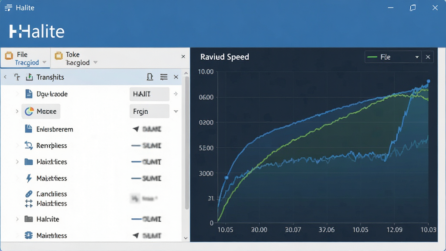The height and width of the screenshot is (251, 446).
Task: Click the lightning bolt icon in the tree
Action: [29, 178]
